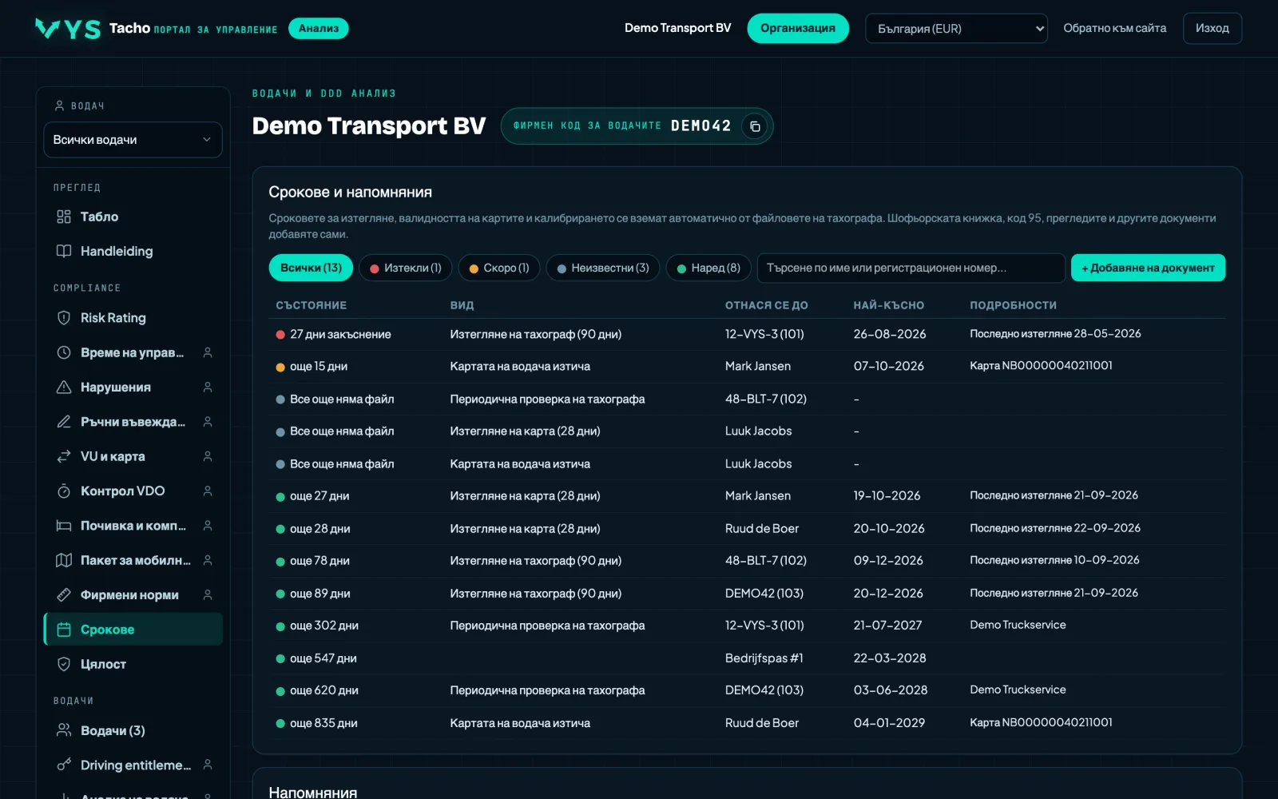Filter by Изтекли (1) tab
This screenshot has height=799, width=1278.
tap(406, 268)
